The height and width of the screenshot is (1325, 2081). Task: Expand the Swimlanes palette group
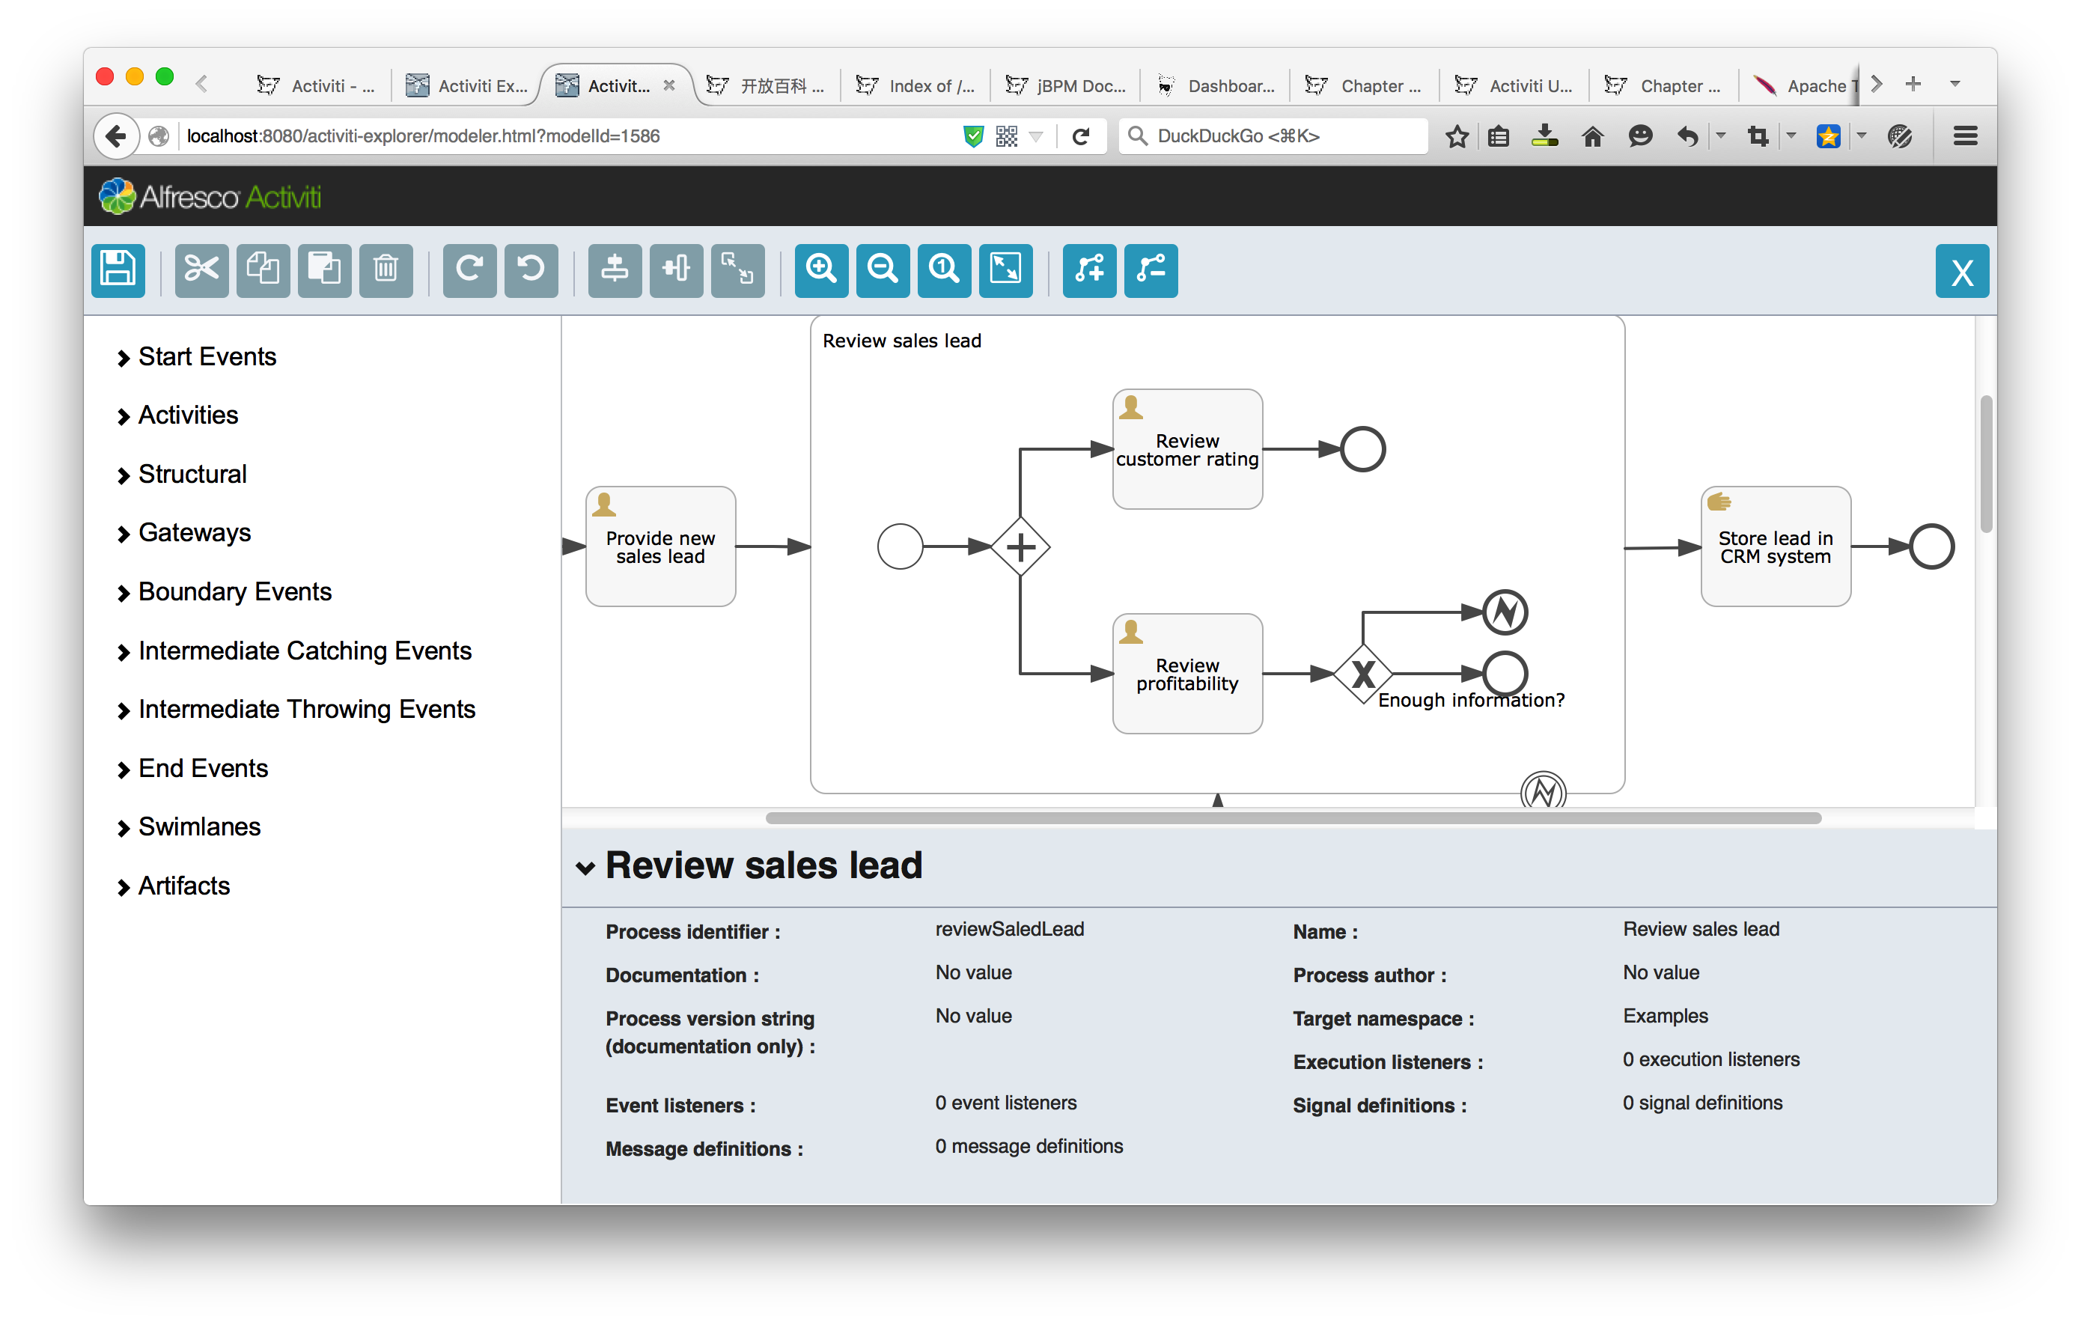(x=199, y=827)
